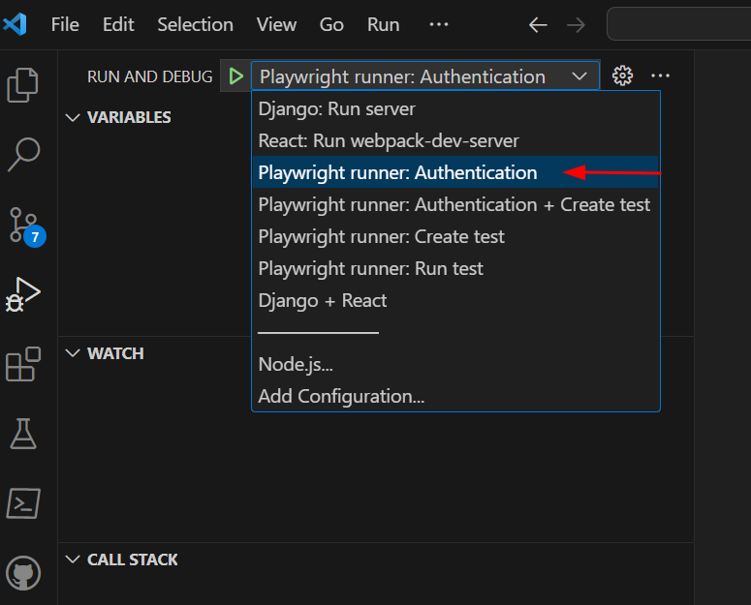Click the command center search box
Viewport: 751px width, 605px height.
(678, 24)
